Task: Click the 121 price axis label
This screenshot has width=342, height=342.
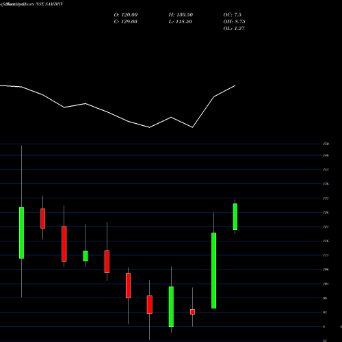Action: 326,227
